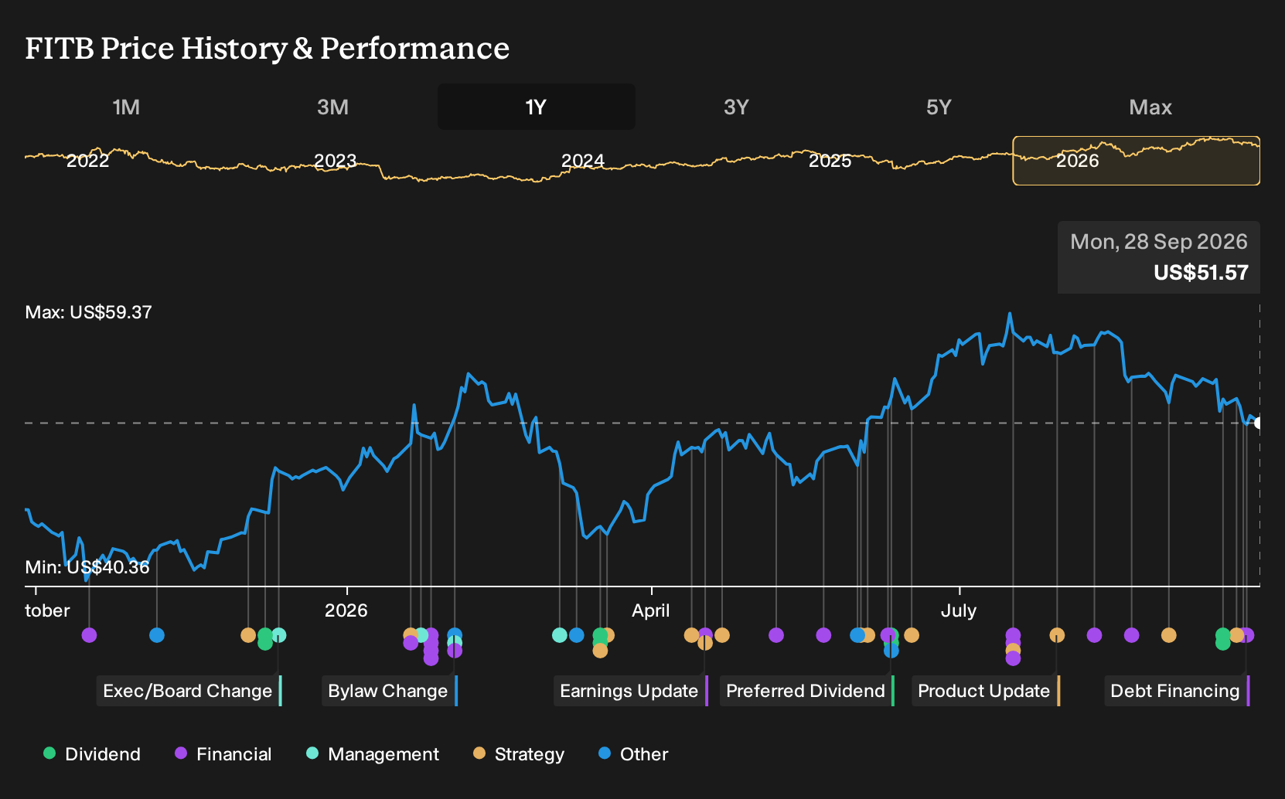Jump to 2022 on the overview mini chart
The width and height of the screenshot is (1285, 799).
tap(88, 161)
